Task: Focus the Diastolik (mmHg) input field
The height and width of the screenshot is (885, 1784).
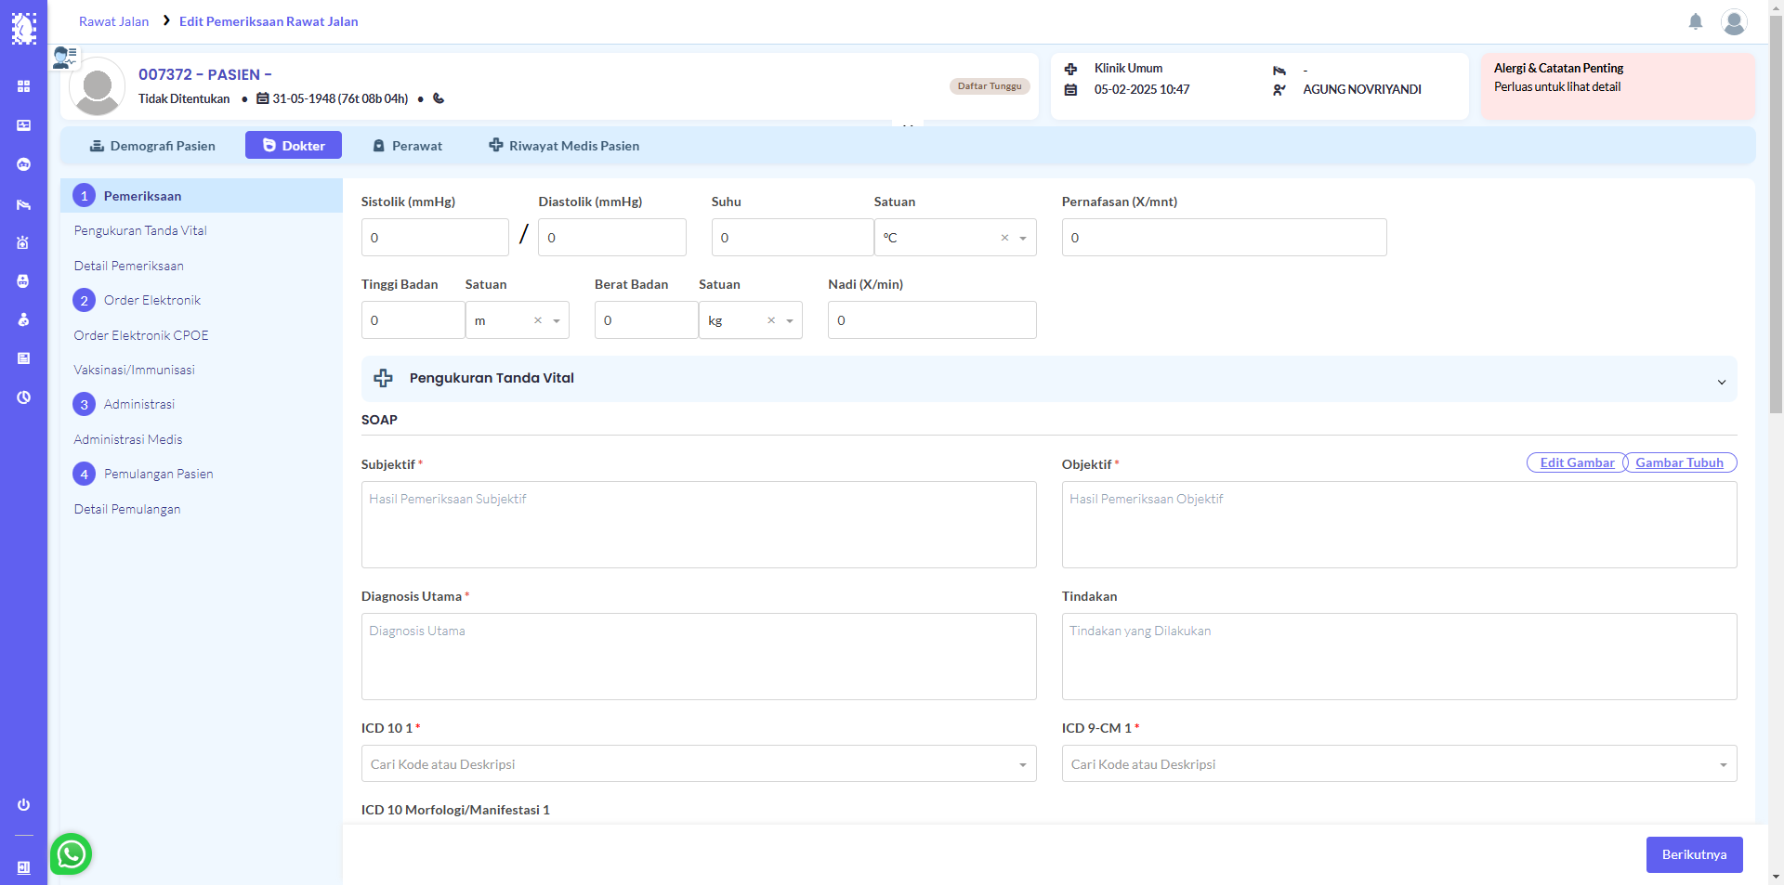Action: tap(612, 238)
